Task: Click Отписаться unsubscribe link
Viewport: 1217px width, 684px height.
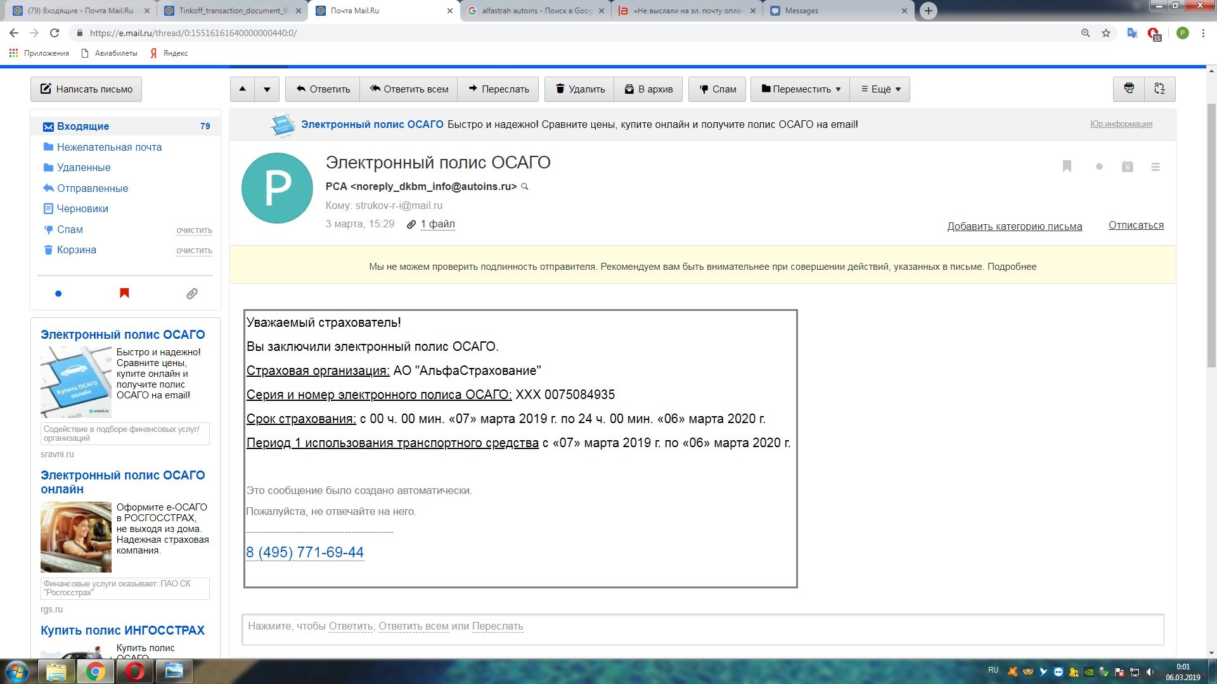Action: [1136, 225]
